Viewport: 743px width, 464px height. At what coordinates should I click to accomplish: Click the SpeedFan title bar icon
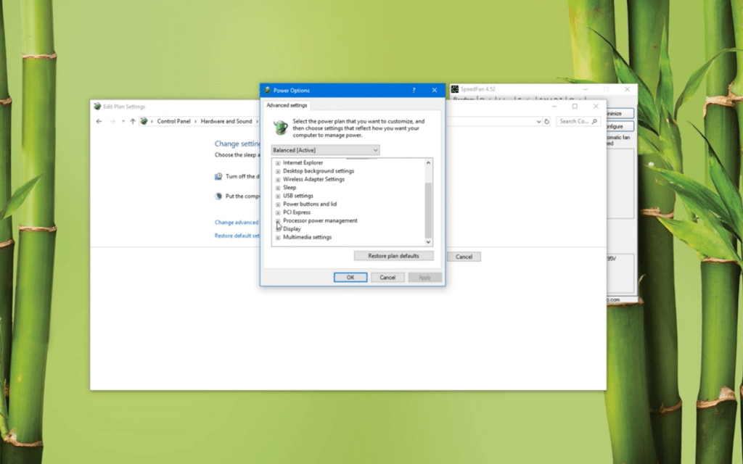click(455, 89)
